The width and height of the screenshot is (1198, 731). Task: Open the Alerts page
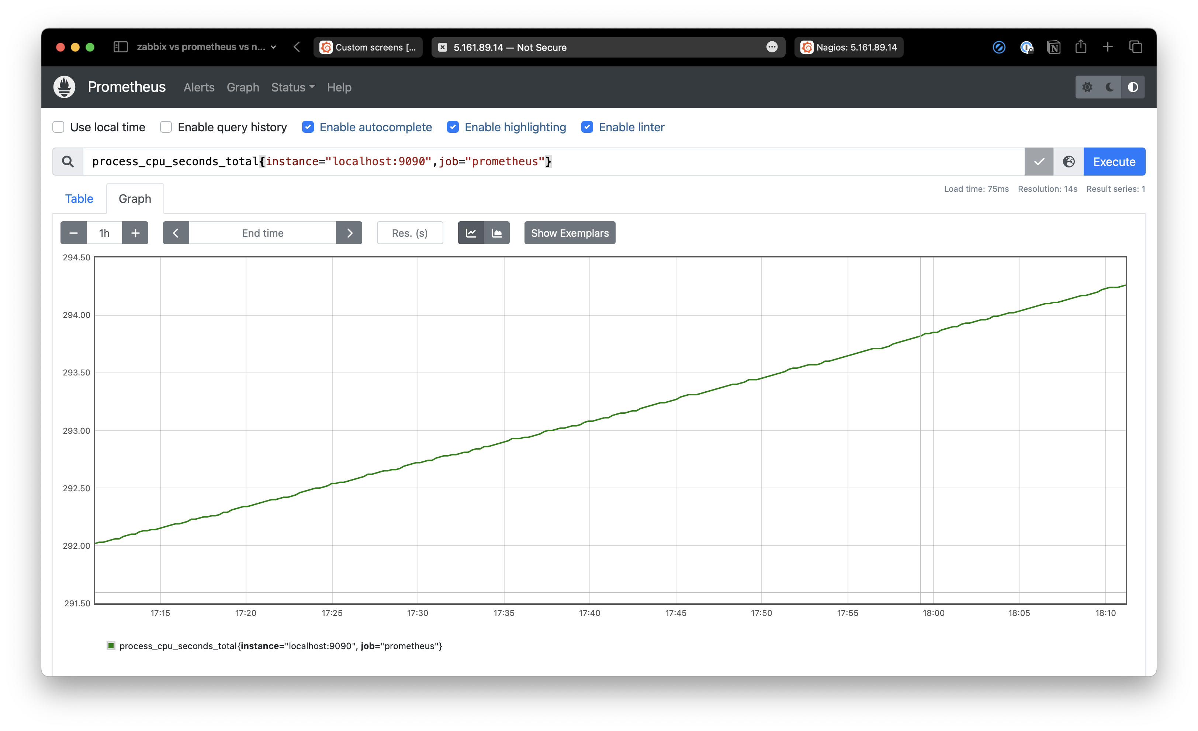pos(199,87)
